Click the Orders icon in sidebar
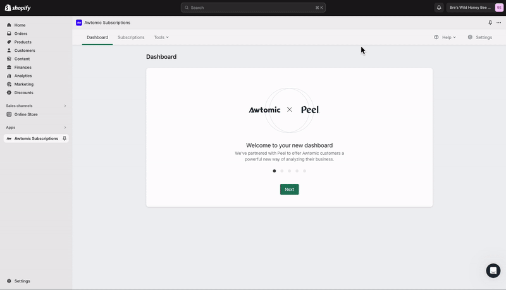 9,33
